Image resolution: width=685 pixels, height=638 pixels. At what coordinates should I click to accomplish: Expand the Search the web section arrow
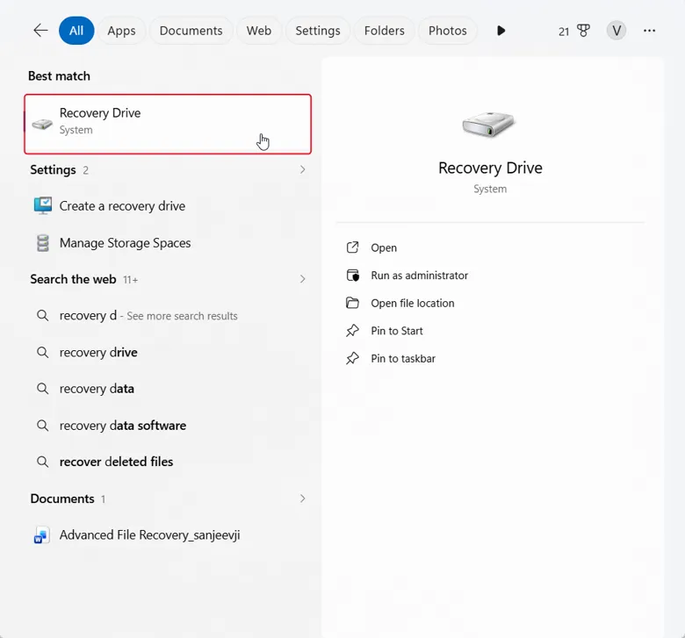coord(302,279)
